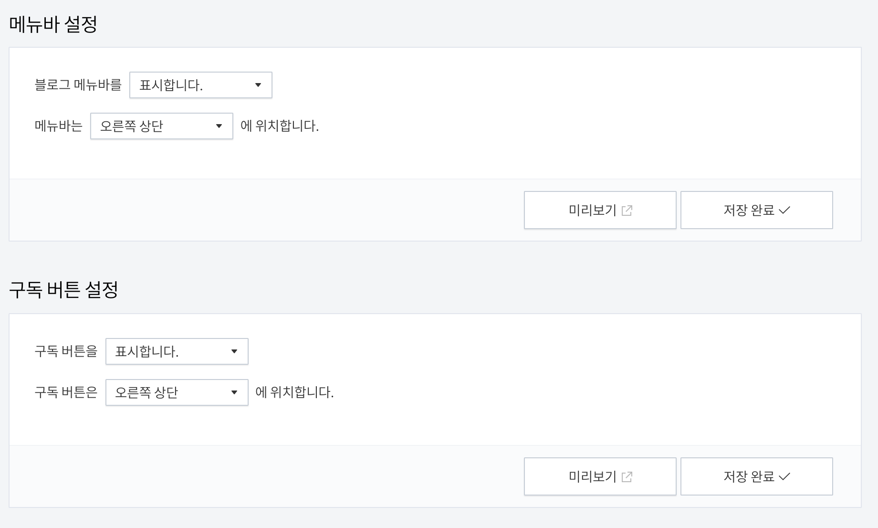Open the 오른쪽 상단 position dropdown for menu bar
This screenshot has width=878, height=528.
point(161,126)
